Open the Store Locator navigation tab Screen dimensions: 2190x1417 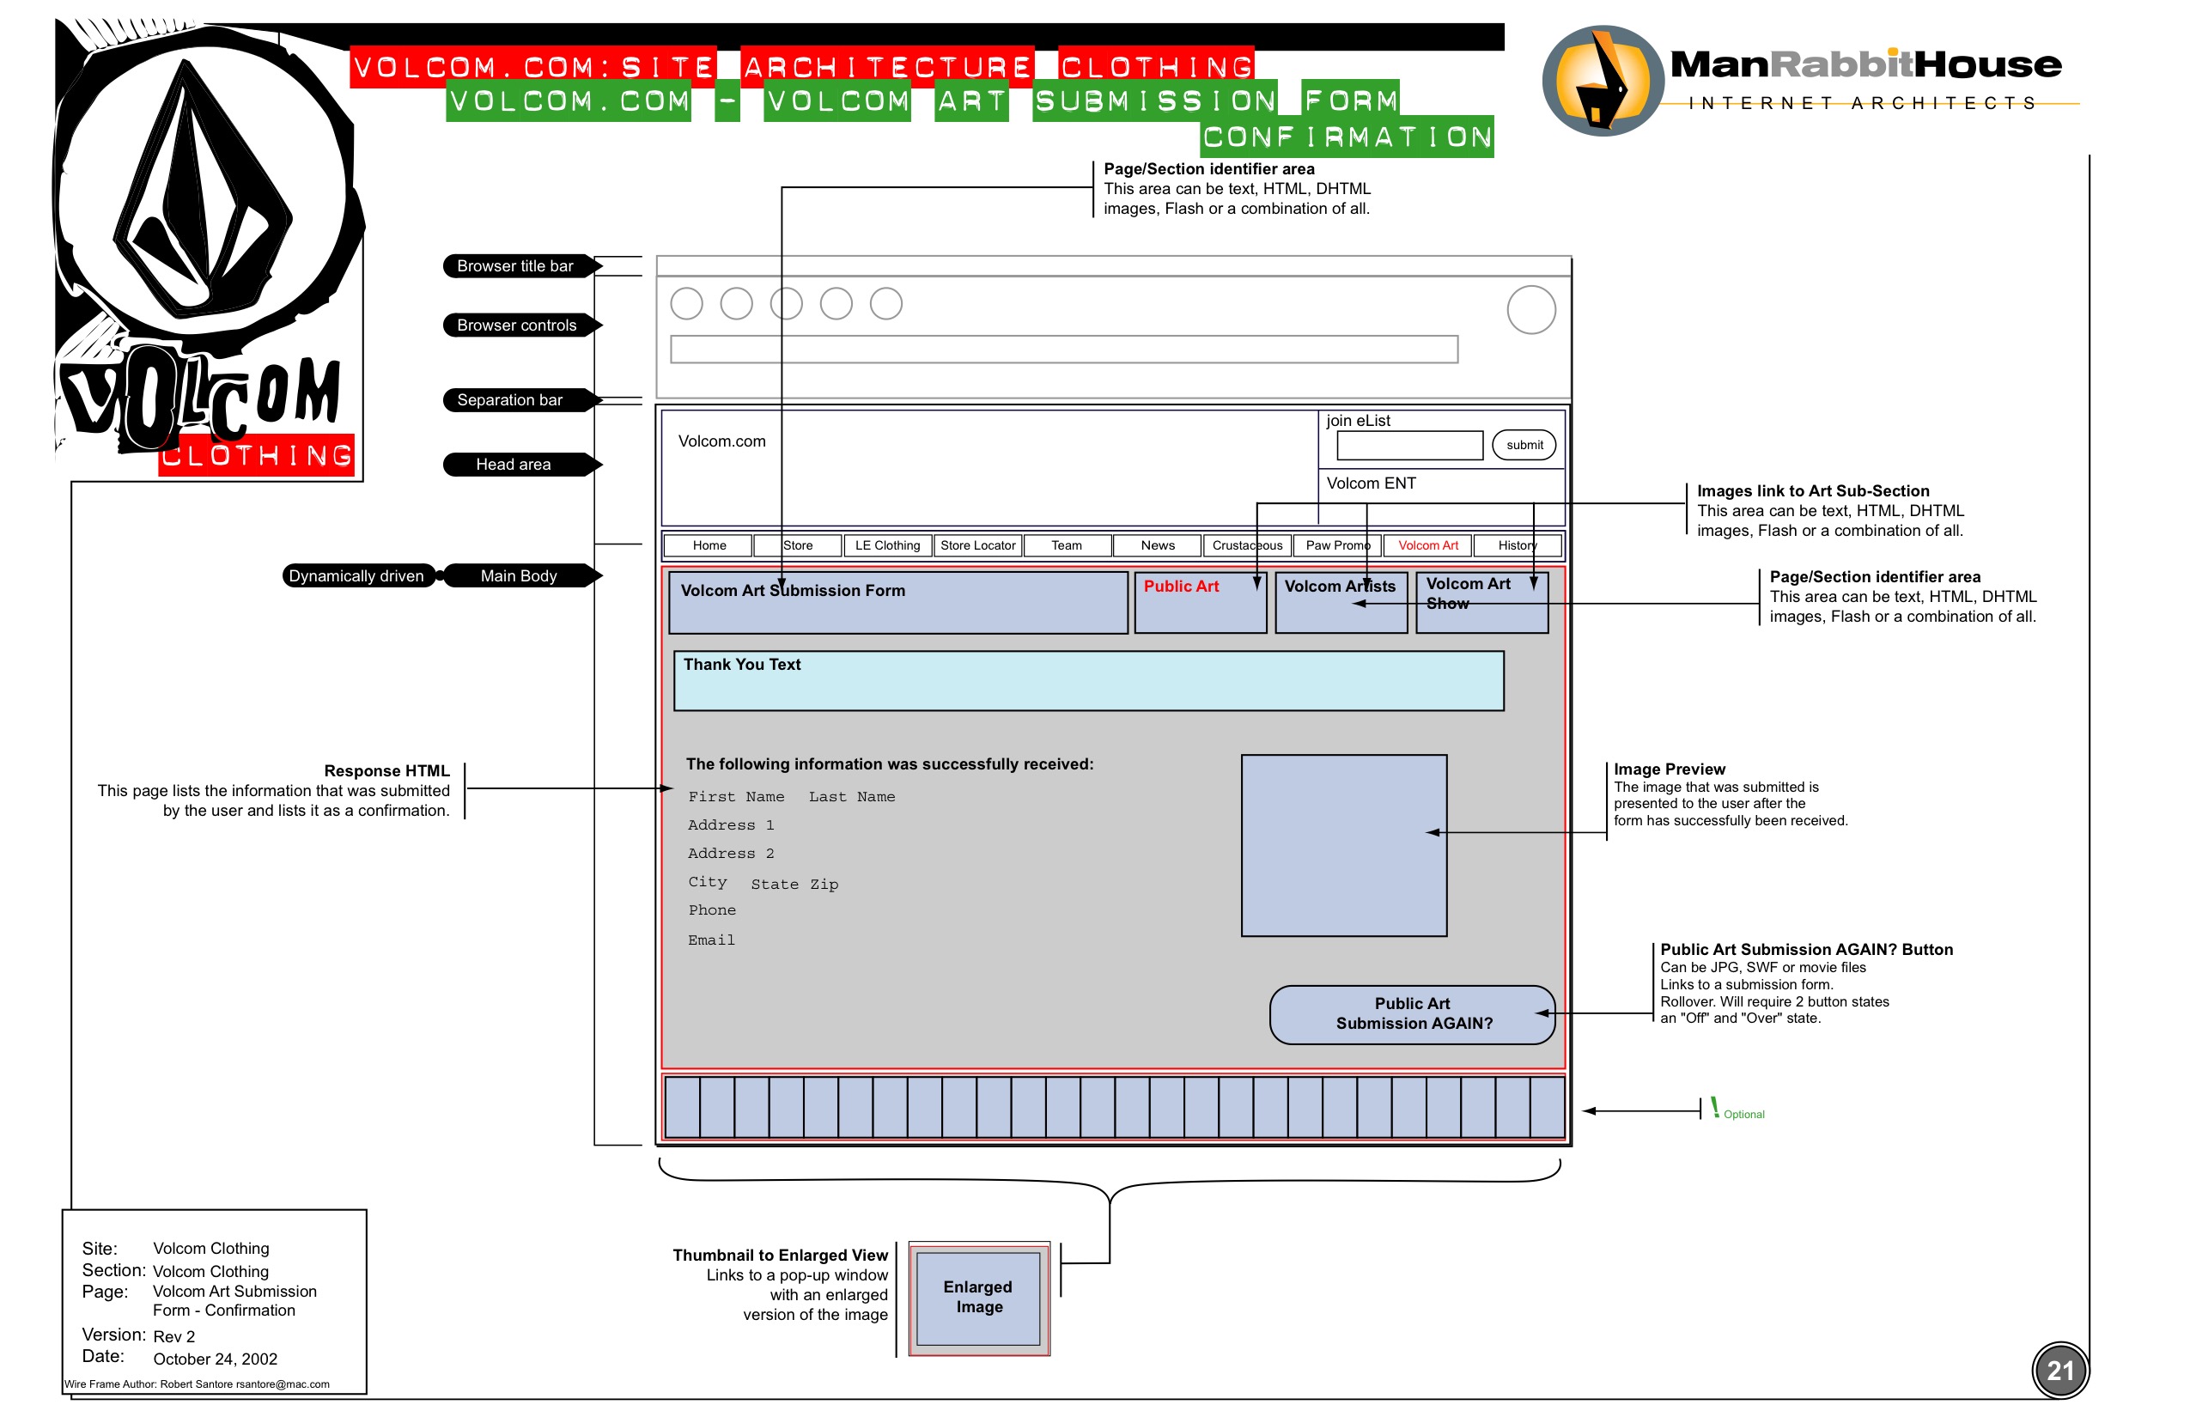pyautogui.click(x=977, y=545)
